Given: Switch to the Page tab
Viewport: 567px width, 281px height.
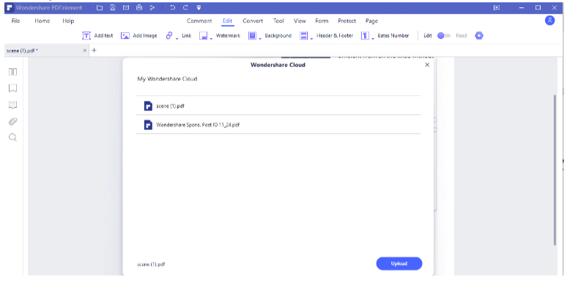Looking at the screenshot, I should (x=371, y=21).
